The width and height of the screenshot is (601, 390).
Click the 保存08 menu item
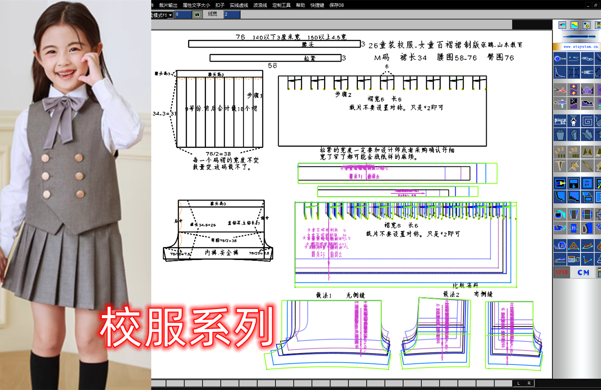pos(336,5)
